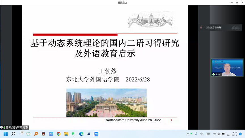Viewport: 245px width, 138px height.
Task: Select 王勃然's video thumbnail
Action: [227, 68]
